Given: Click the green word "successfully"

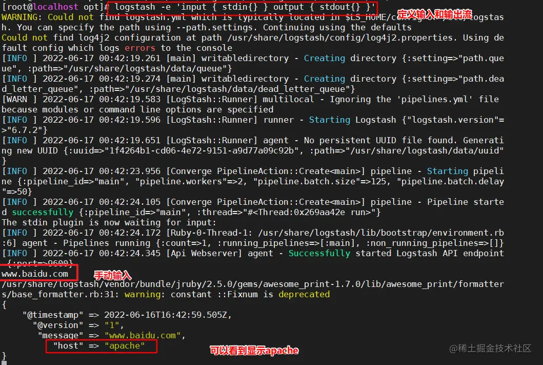Looking at the screenshot, I should click(43, 212).
